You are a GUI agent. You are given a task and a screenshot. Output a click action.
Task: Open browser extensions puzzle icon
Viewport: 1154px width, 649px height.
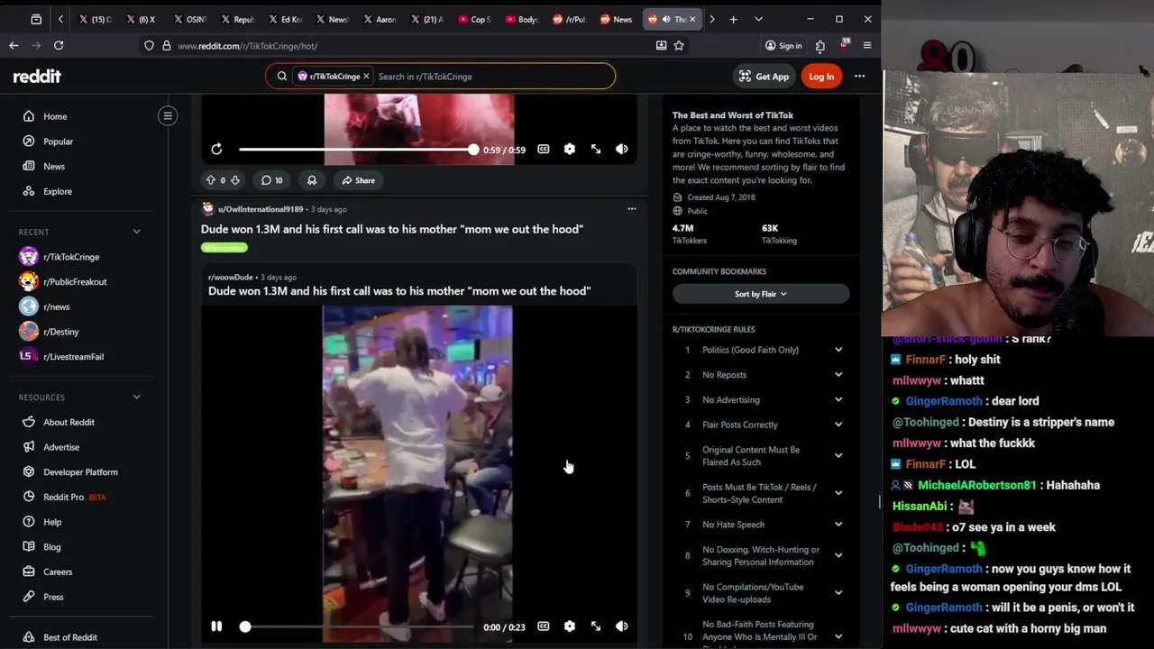[x=820, y=45]
